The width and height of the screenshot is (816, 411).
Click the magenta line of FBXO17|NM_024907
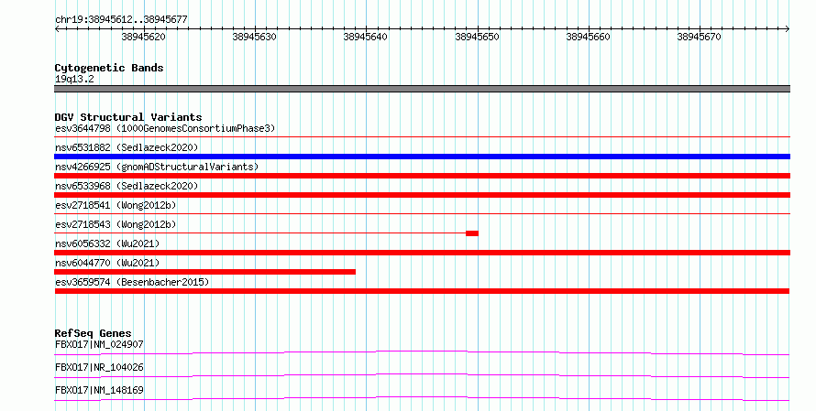click(x=422, y=352)
